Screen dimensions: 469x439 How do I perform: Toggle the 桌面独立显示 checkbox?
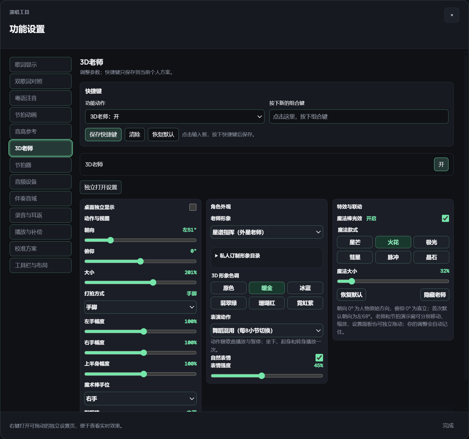(x=193, y=207)
